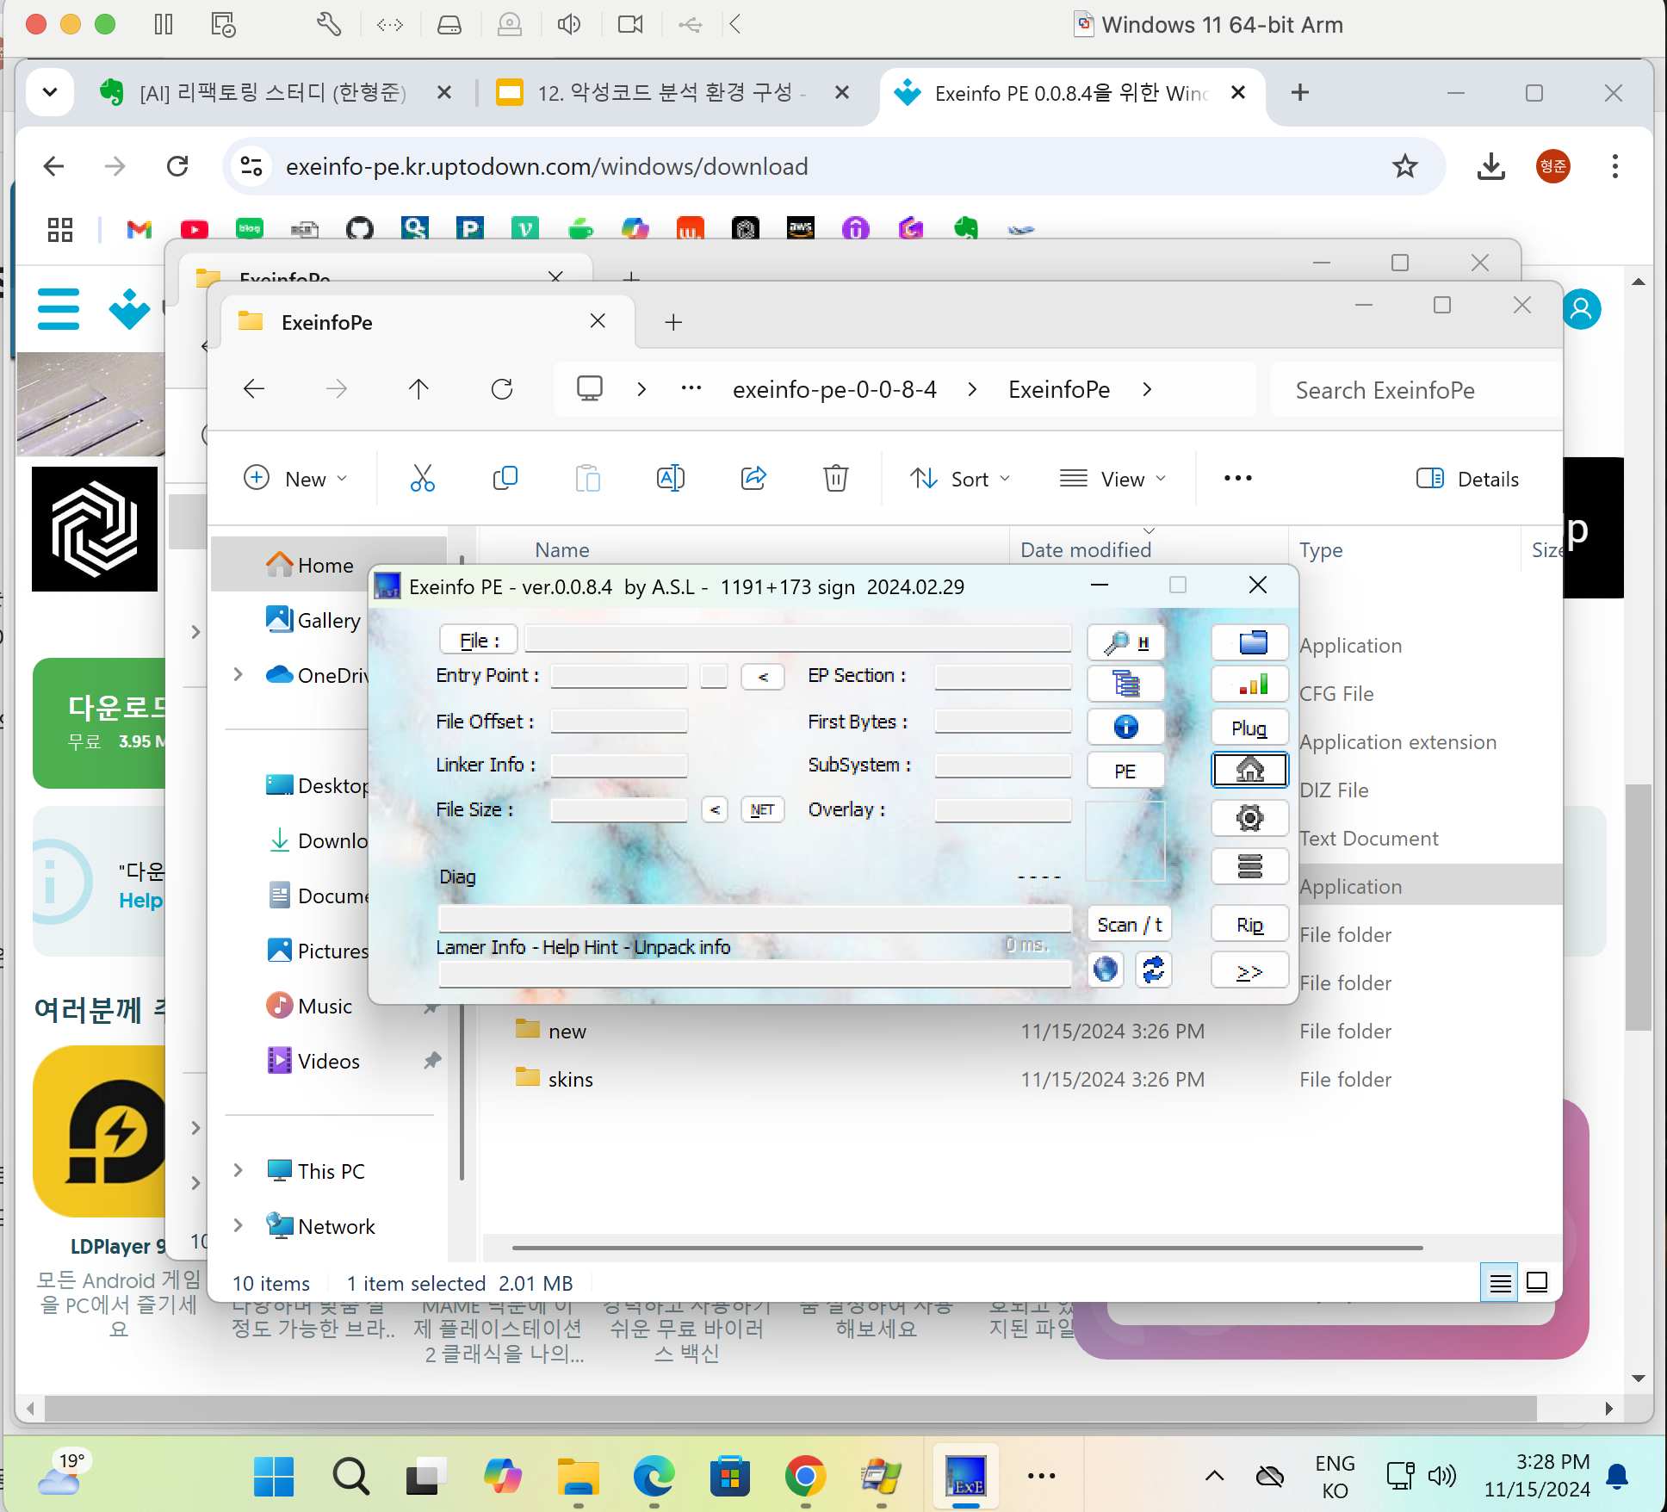Open Microsoft Edge from the taskbar
The image size is (1667, 1512).
[654, 1476]
